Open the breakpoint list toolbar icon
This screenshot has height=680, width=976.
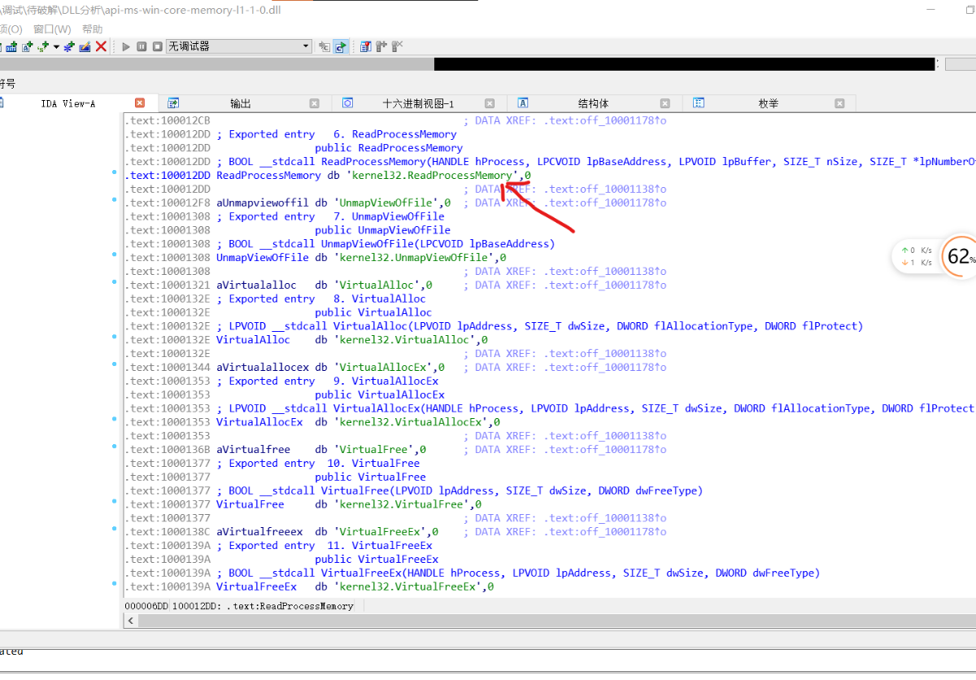[x=365, y=46]
